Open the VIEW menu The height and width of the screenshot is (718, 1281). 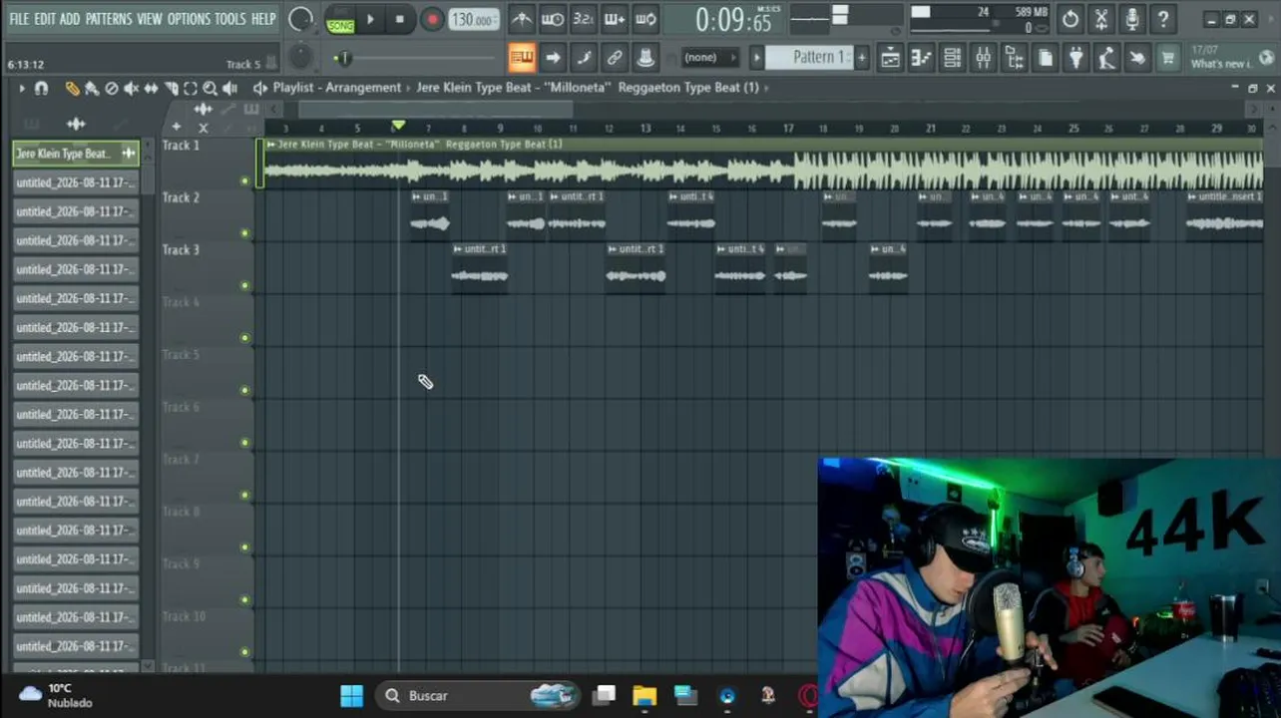click(150, 19)
